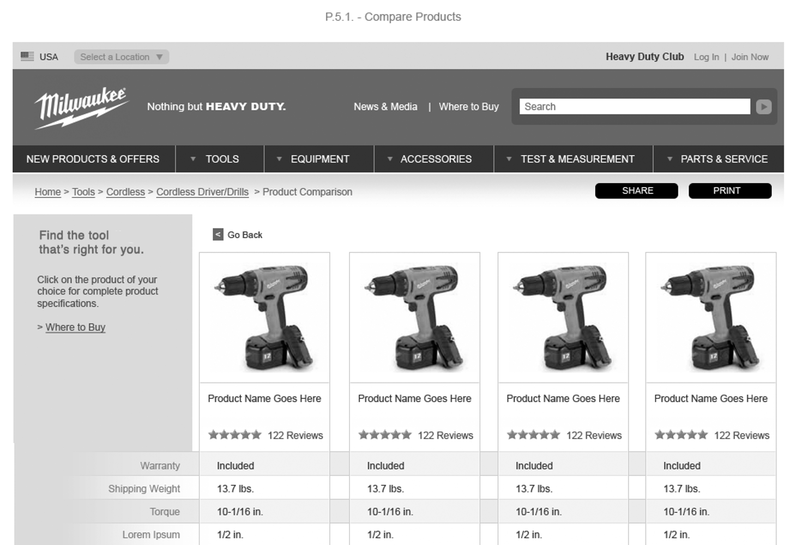
Task: Click the Print button
Action: [x=729, y=191]
